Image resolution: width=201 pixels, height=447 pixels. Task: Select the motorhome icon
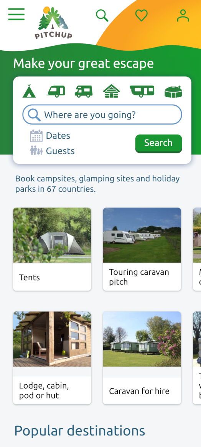84,91
